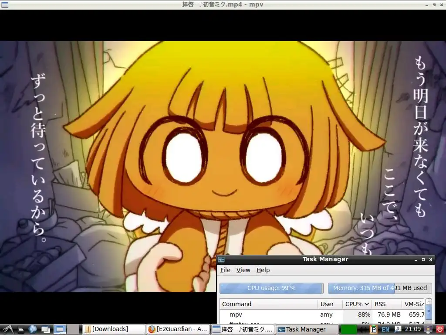The image size is (446, 335).
Task: Sort processes by RSS column
Action: pos(386,304)
